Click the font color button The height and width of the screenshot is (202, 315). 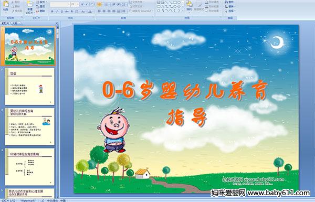[x=90, y=12]
